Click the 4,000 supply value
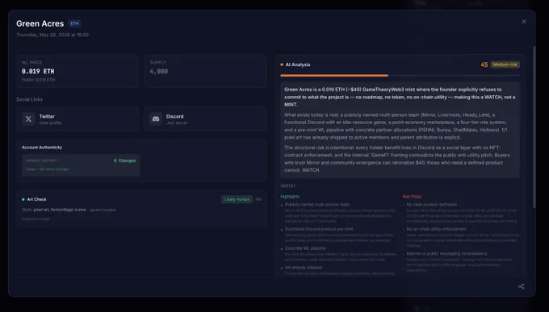549x312 pixels. 158,72
